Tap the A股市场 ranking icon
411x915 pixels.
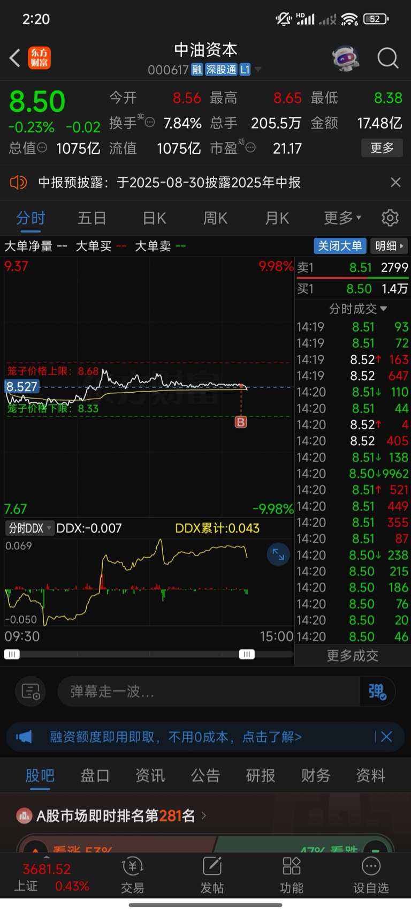(24, 816)
